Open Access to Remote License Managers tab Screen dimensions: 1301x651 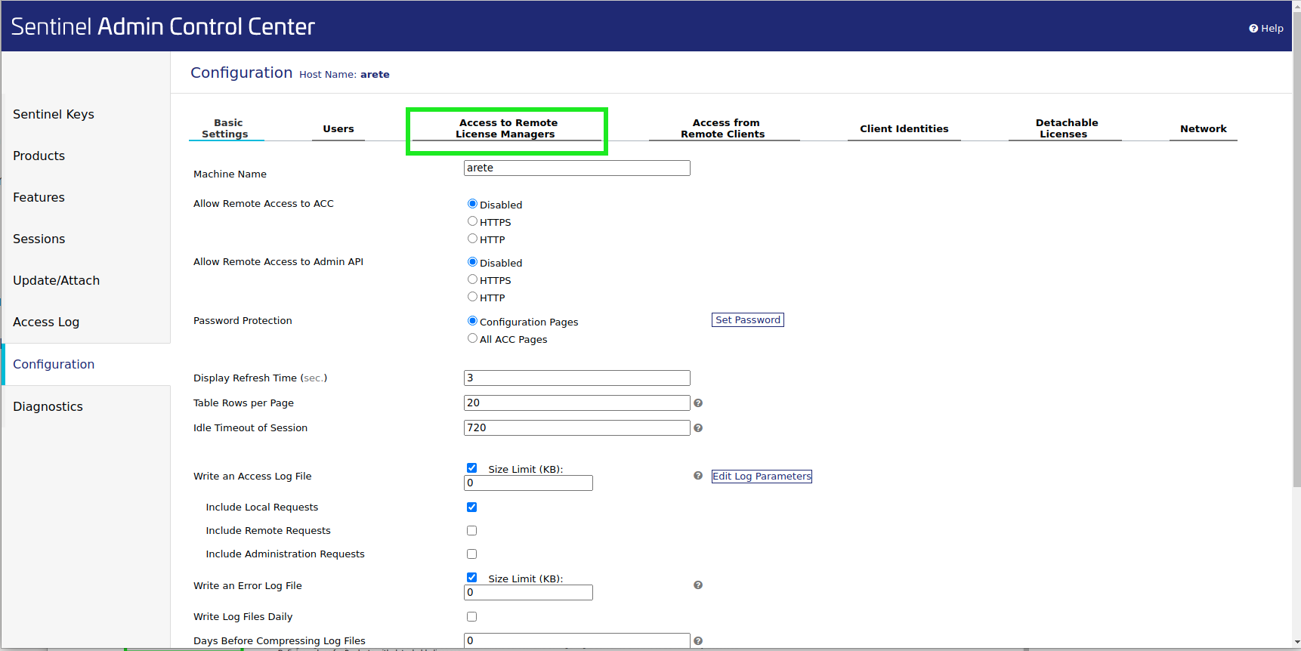[x=507, y=128]
